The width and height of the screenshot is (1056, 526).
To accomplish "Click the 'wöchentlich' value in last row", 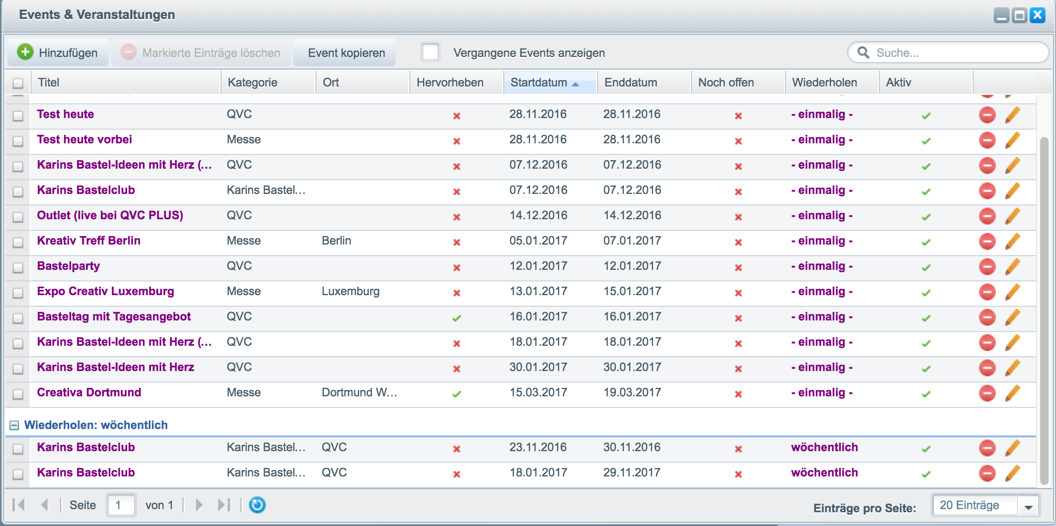I will coord(824,473).
